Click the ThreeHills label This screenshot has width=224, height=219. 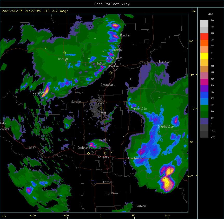139,109
